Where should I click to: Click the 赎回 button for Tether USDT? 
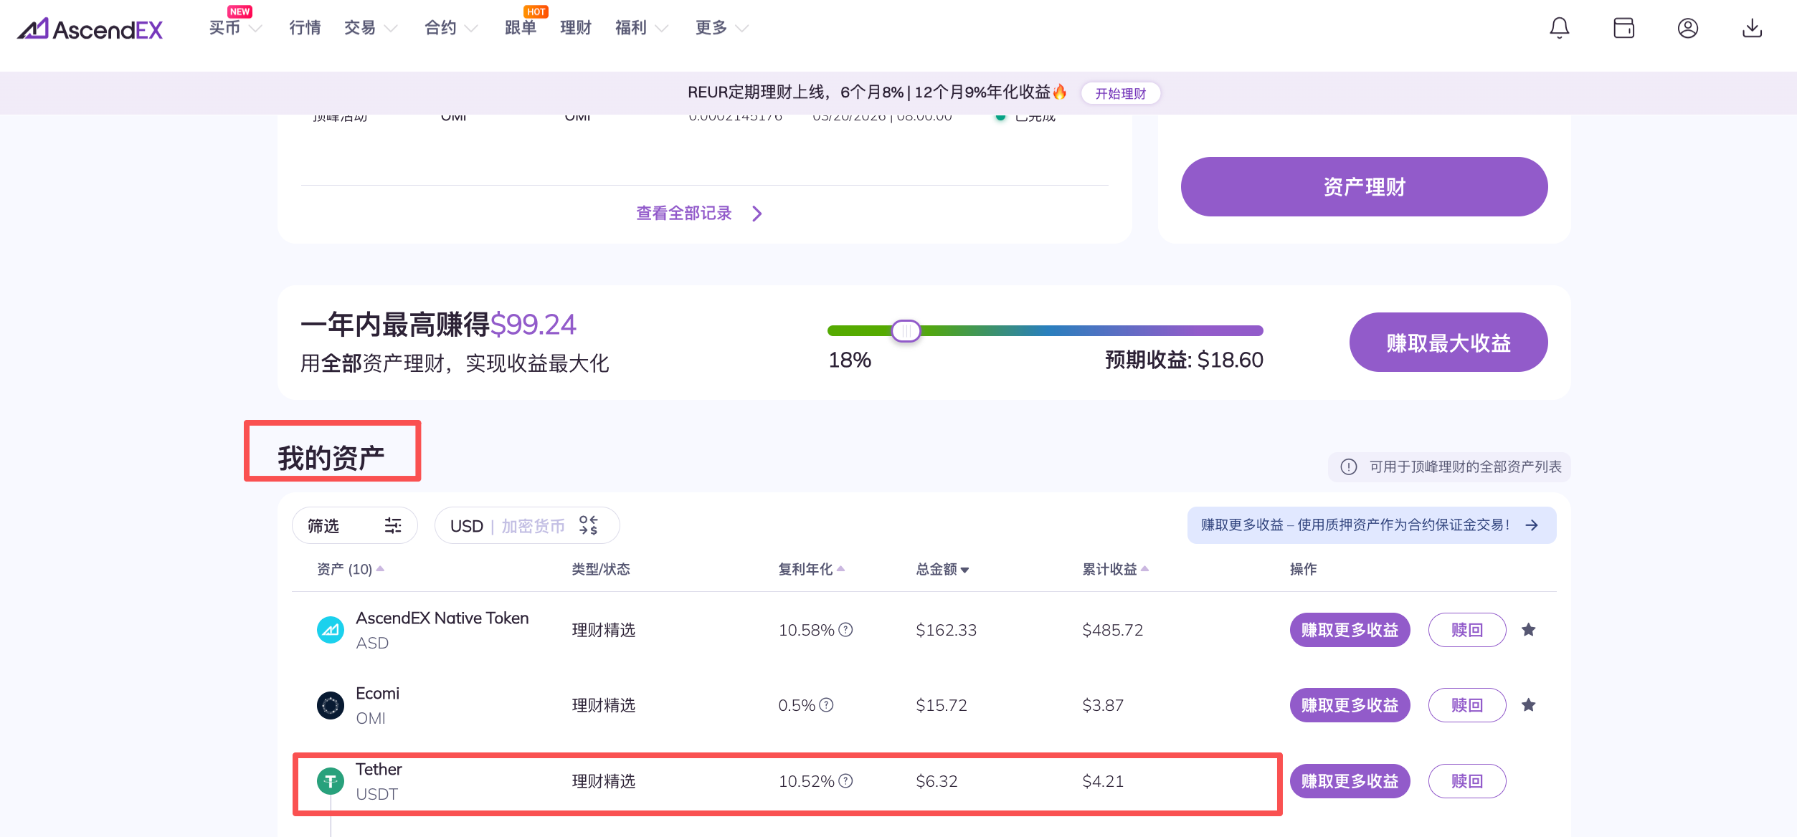1466,781
